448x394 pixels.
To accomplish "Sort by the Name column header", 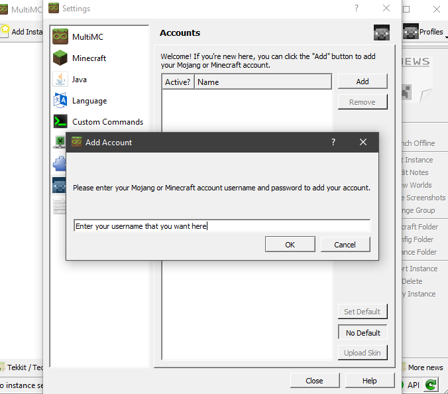I will coord(262,82).
